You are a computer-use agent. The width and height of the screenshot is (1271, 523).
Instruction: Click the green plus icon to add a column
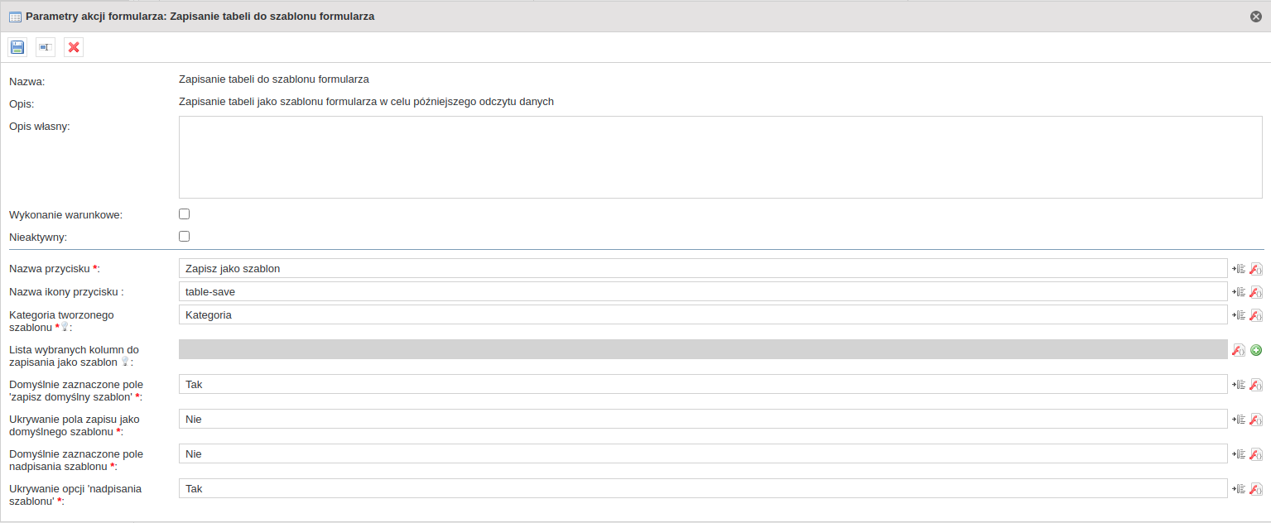point(1256,350)
